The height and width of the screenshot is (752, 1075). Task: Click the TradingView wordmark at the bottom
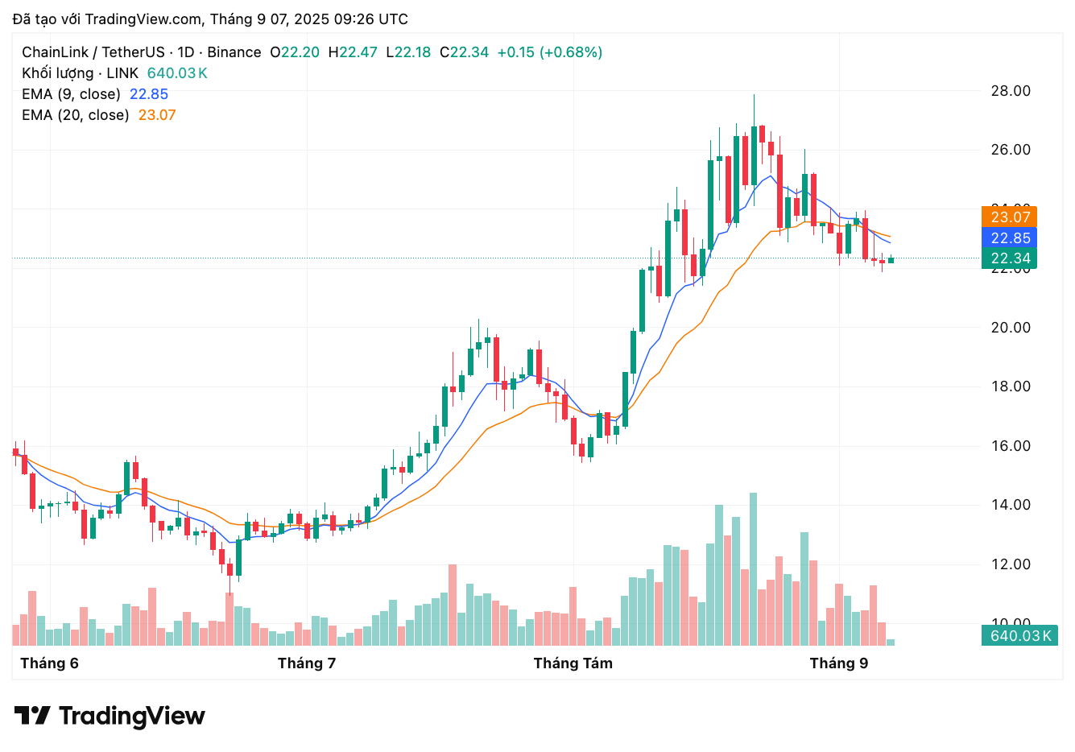pos(132,716)
